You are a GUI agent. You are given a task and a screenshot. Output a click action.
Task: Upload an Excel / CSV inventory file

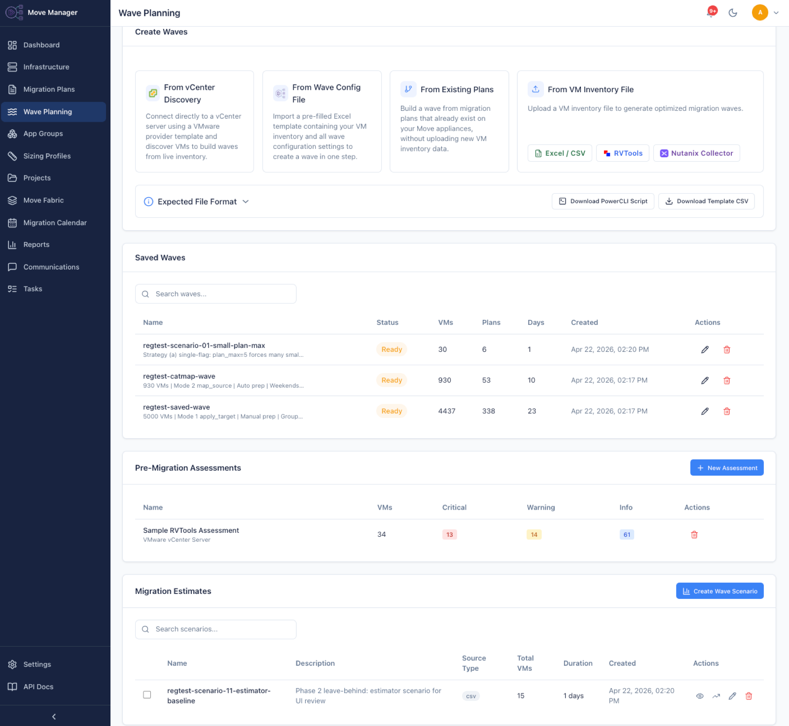coord(560,153)
